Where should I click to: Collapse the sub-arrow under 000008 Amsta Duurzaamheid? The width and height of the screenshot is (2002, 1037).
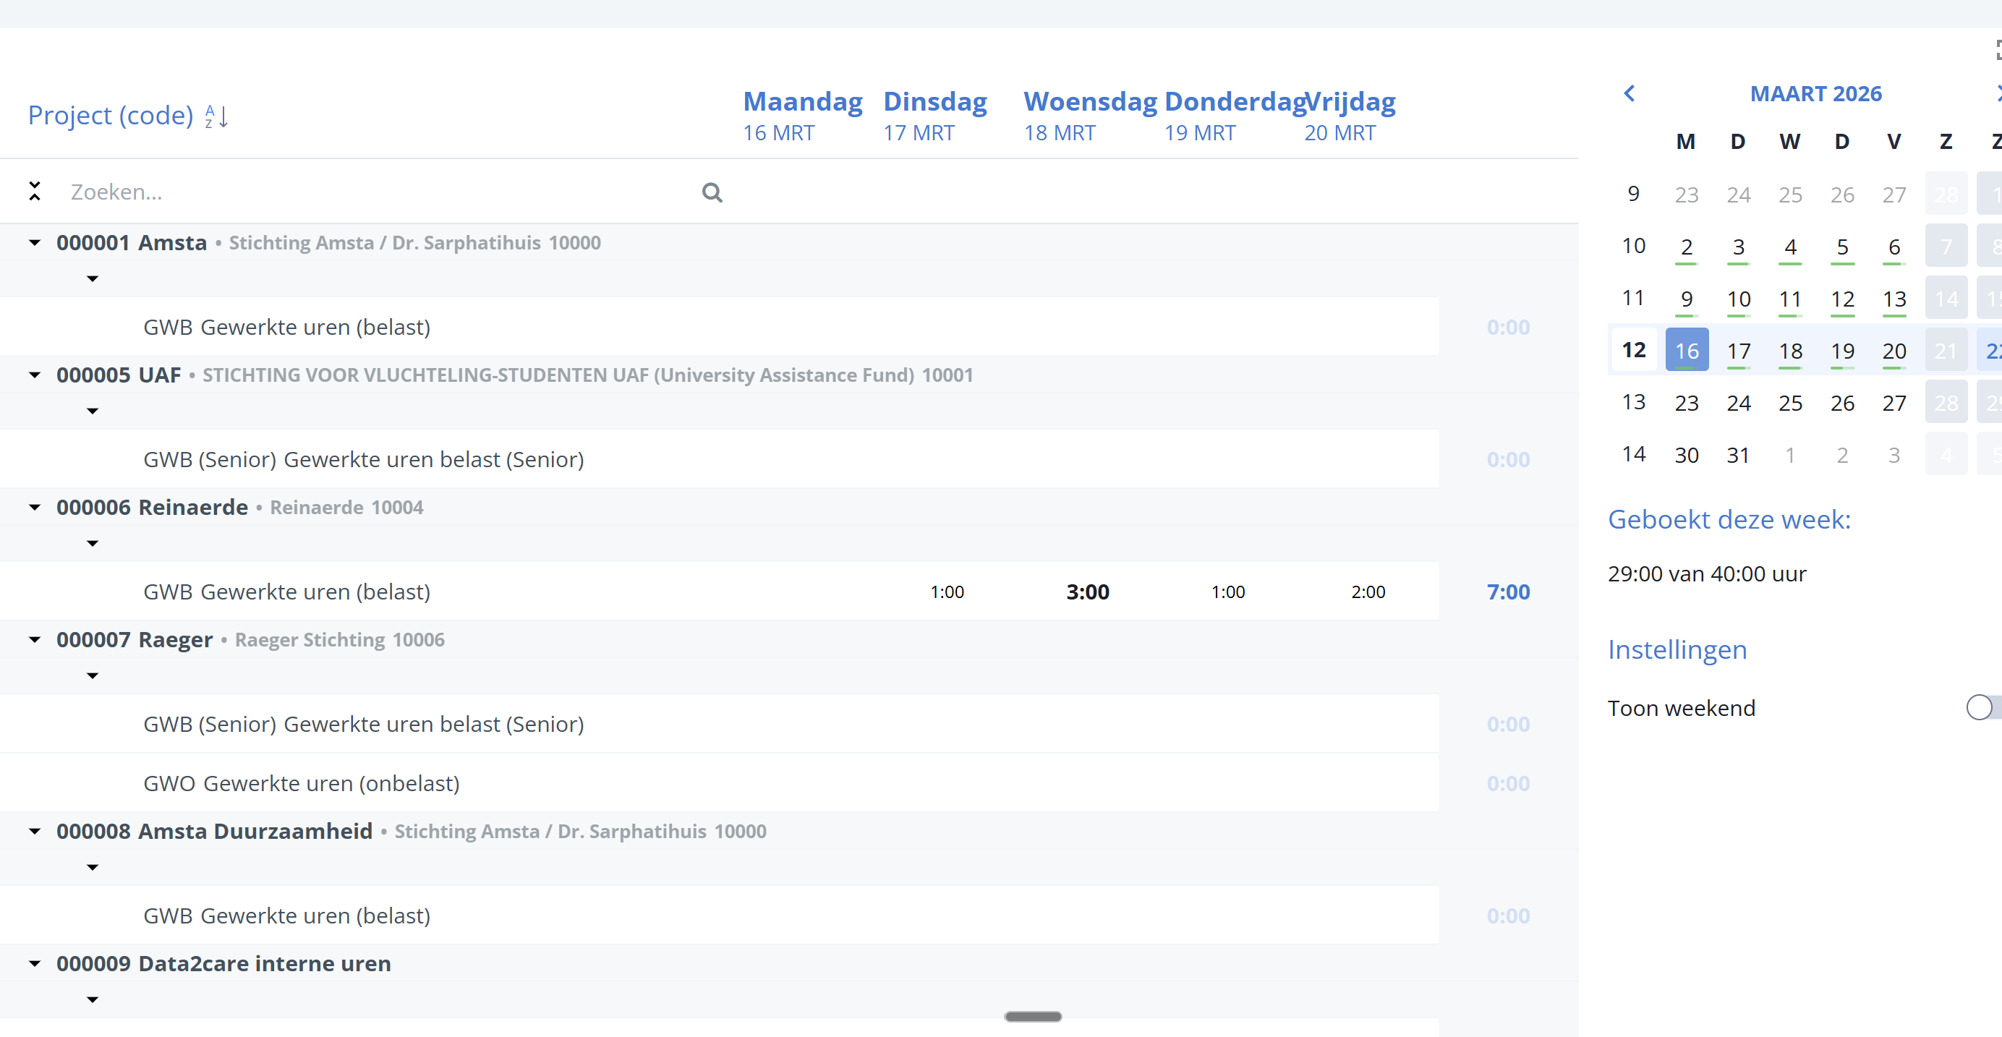pos(93,867)
